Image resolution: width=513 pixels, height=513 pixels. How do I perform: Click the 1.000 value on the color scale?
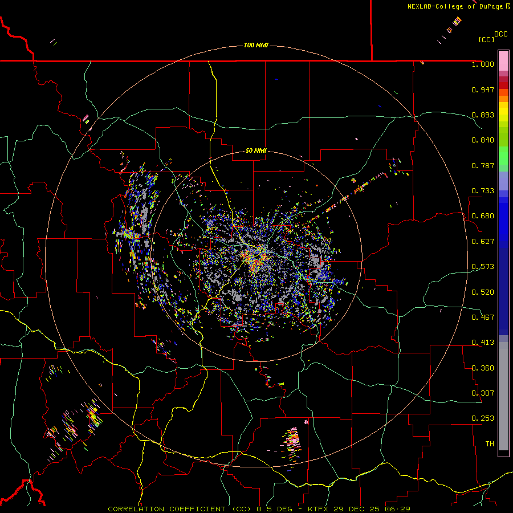[483, 64]
